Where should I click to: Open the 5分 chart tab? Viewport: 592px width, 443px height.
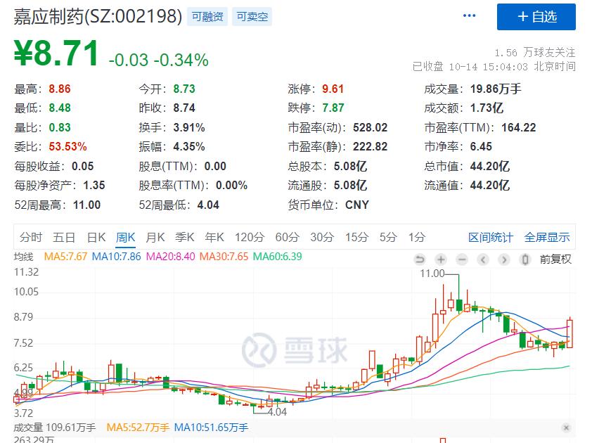point(389,238)
